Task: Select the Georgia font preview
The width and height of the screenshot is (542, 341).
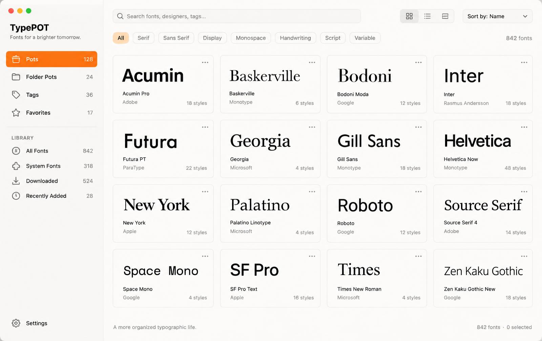Action: click(260, 141)
